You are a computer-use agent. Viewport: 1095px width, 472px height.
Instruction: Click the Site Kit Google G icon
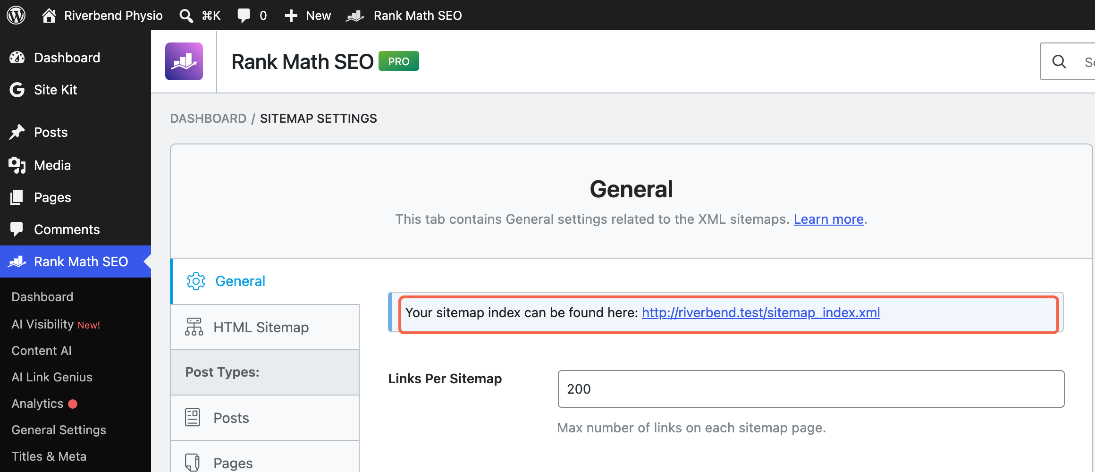point(17,90)
